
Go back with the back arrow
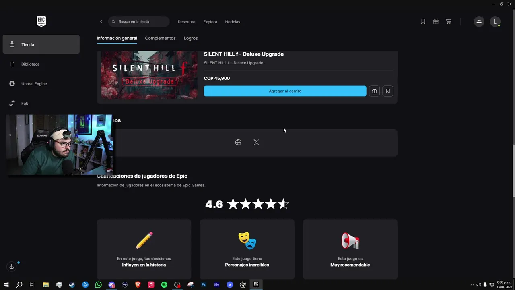(101, 22)
